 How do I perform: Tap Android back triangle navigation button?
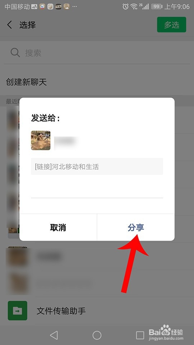point(54,335)
